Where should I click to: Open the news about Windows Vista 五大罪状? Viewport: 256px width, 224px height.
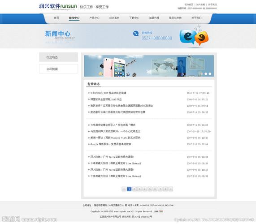pos(115,138)
